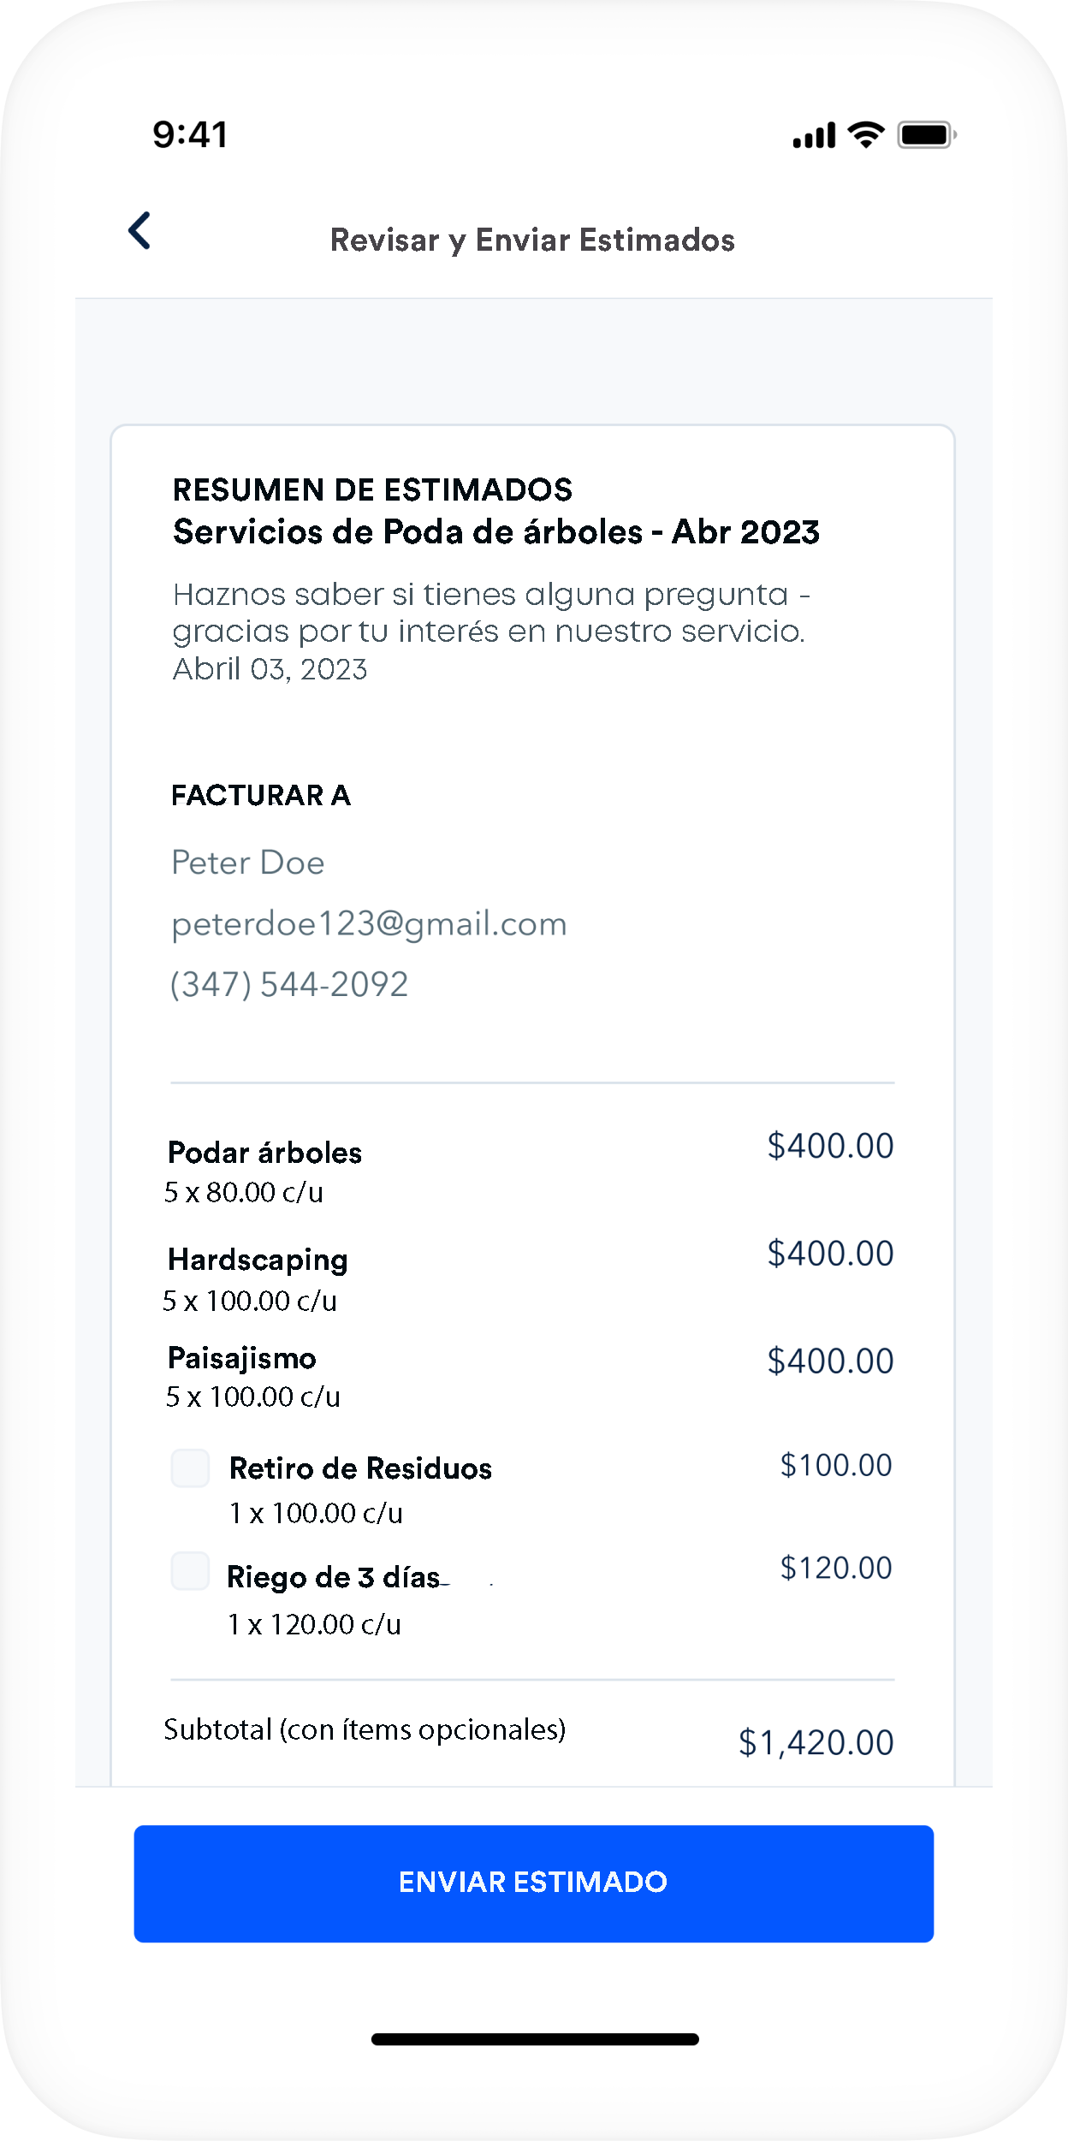Image resolution: width=1068 pixels, height=2141 pixels.
Task: Tap the 9:41 clock in status bar
Action: (x=190, y=135)
